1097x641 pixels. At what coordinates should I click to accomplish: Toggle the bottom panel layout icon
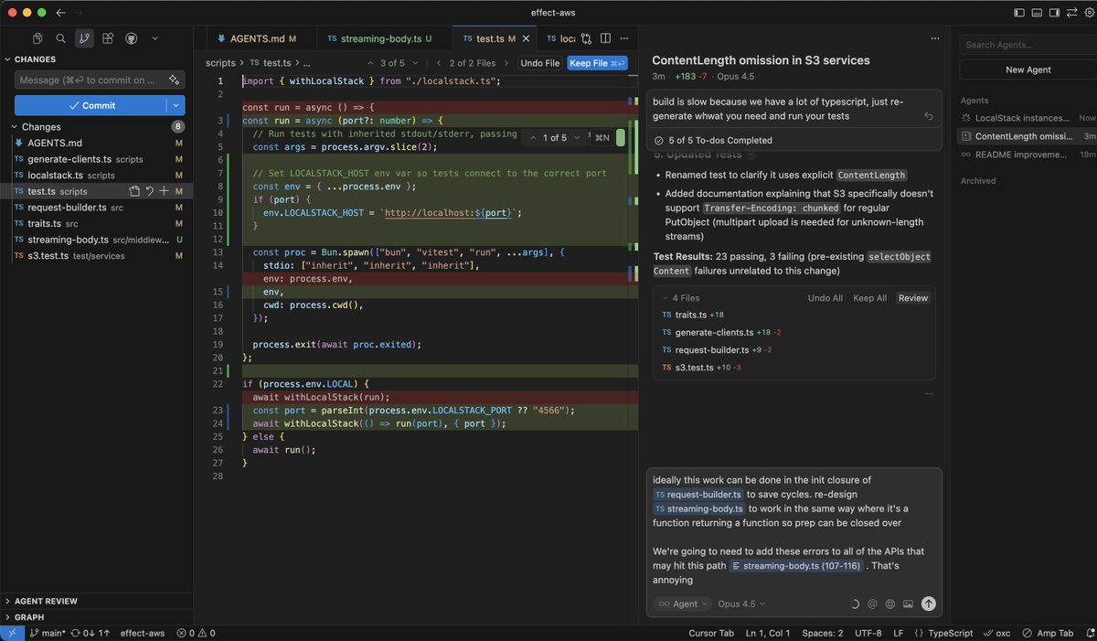coord(1036,13)
